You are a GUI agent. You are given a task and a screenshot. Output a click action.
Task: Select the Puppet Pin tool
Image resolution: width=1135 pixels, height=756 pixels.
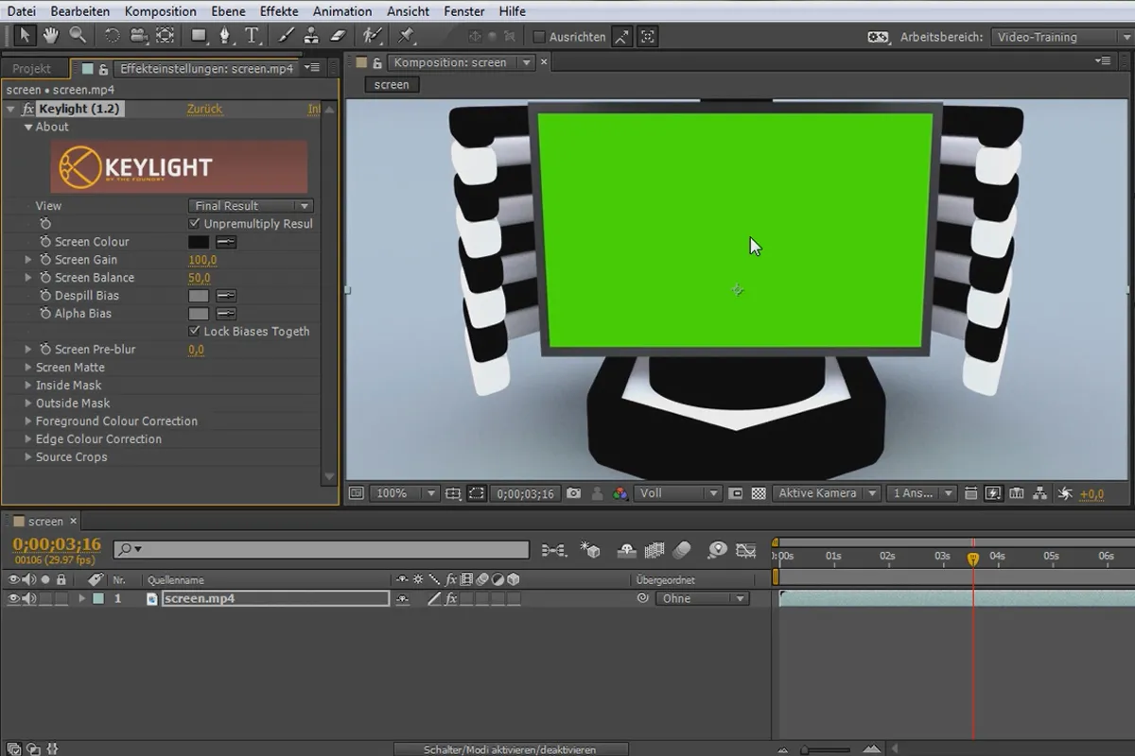click(406, 36)
